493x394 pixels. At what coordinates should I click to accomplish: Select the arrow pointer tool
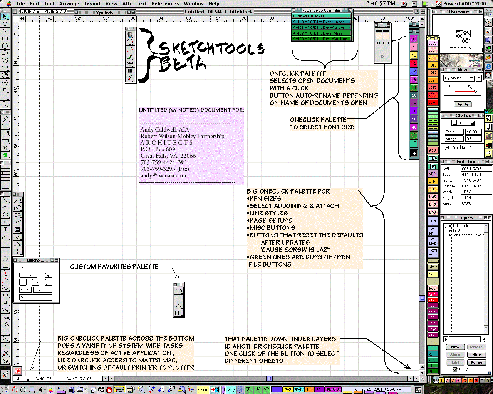(5, 17)
